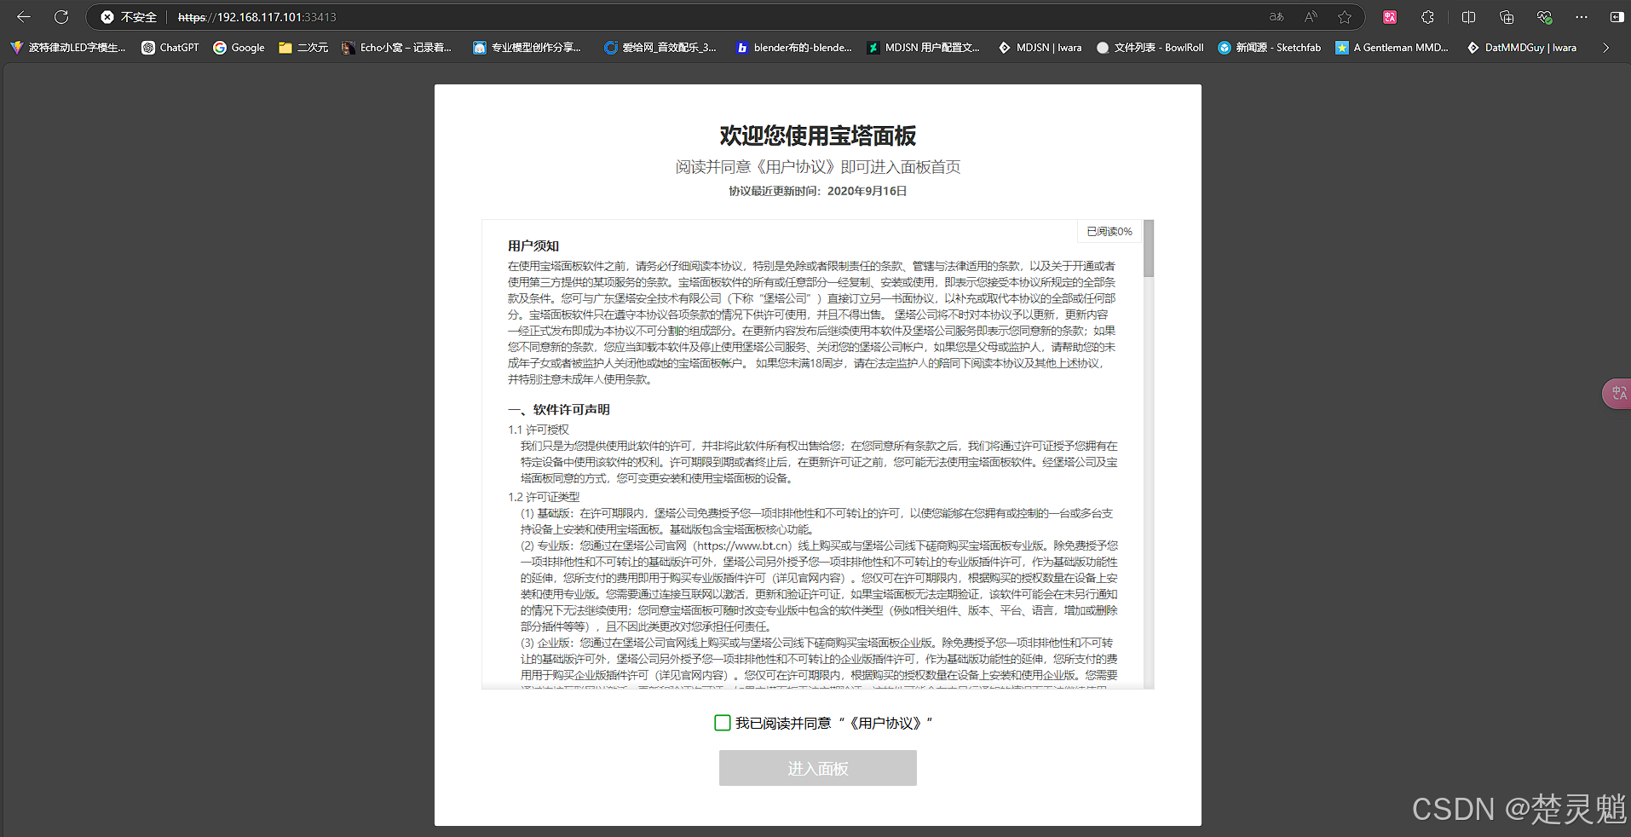This screenshot has height=837, width=1631.
Task: Click the 一、软件许可声明 heading
Action: coord(559,409)
